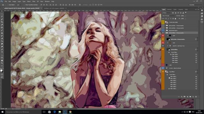
Task: Open the Filter menu
Action: (34, 1)
